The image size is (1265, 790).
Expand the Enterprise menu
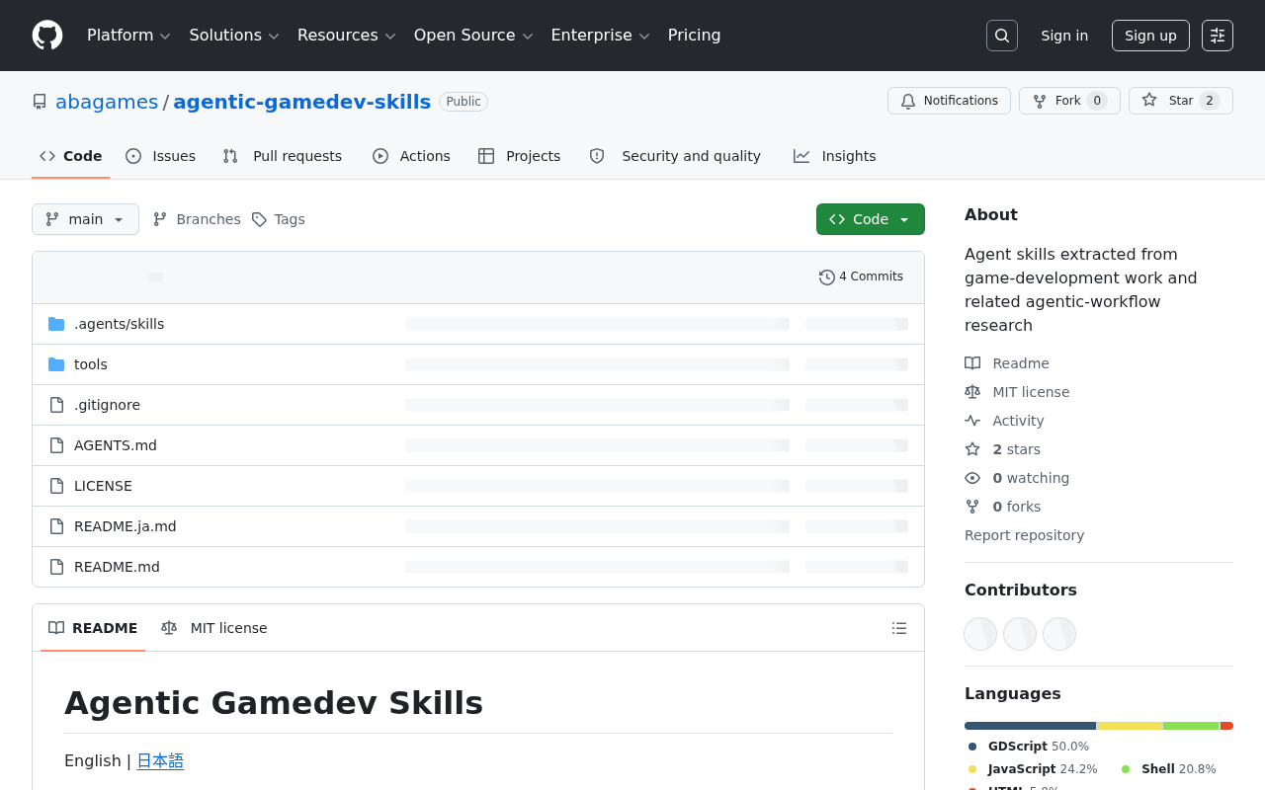tap(600, 36)
